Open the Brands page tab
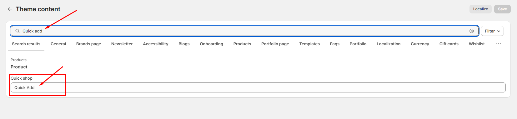517x119 pixels. pyautogui.click(x=88, y=44)
